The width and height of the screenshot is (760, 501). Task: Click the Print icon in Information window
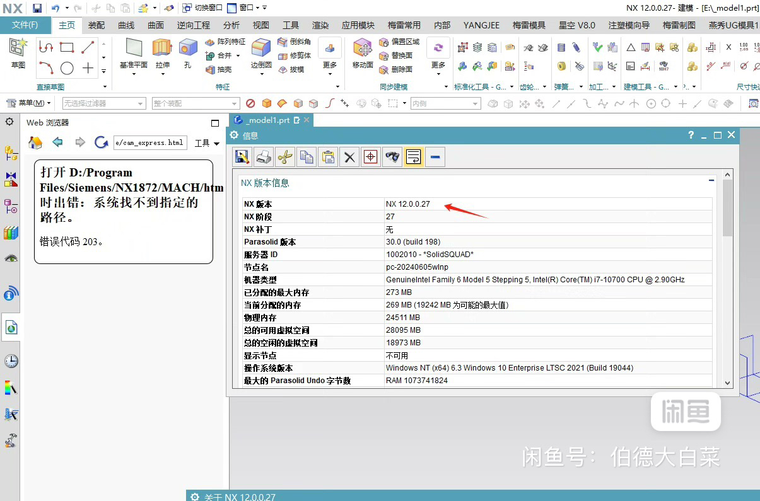point(264,157)
